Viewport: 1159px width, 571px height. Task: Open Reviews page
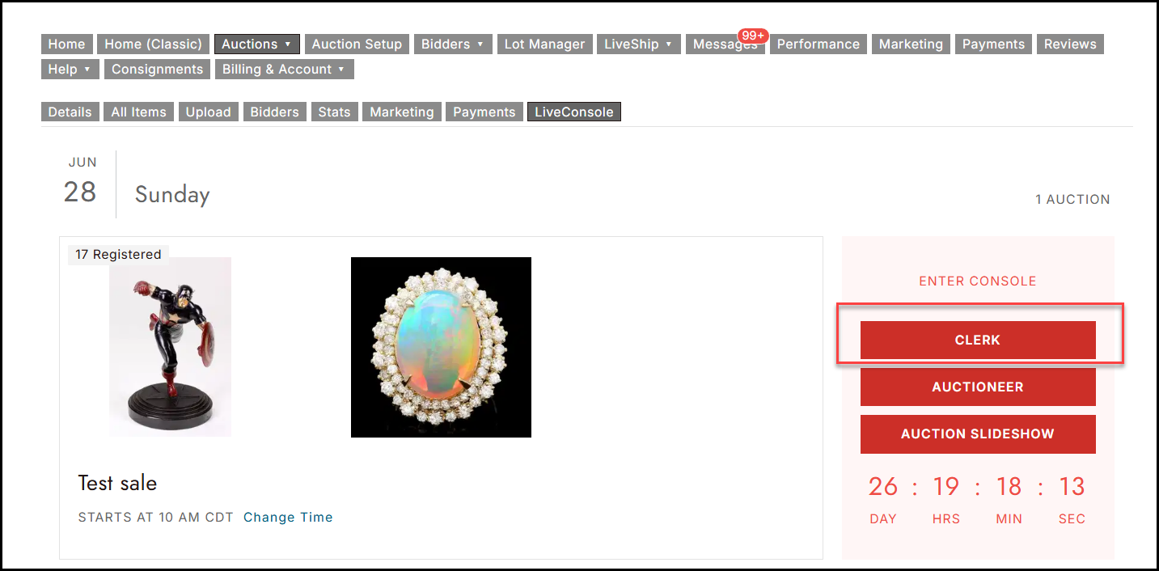[x=1070, y=44]
